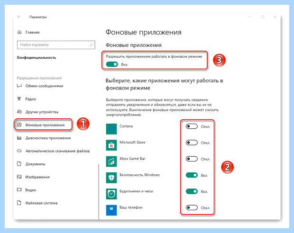Open Диагностика приложения section

tap(48, 138)
